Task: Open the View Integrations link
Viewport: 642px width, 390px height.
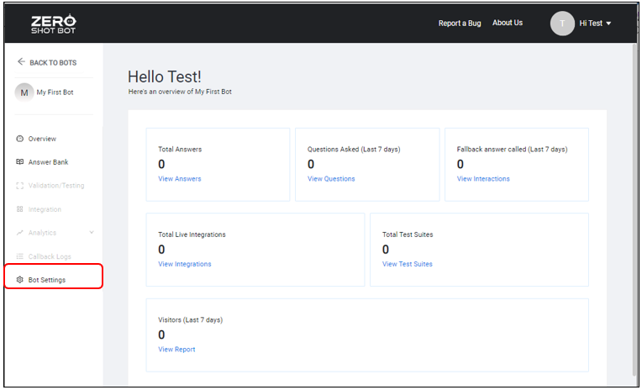Action: [x=185, y=264]
